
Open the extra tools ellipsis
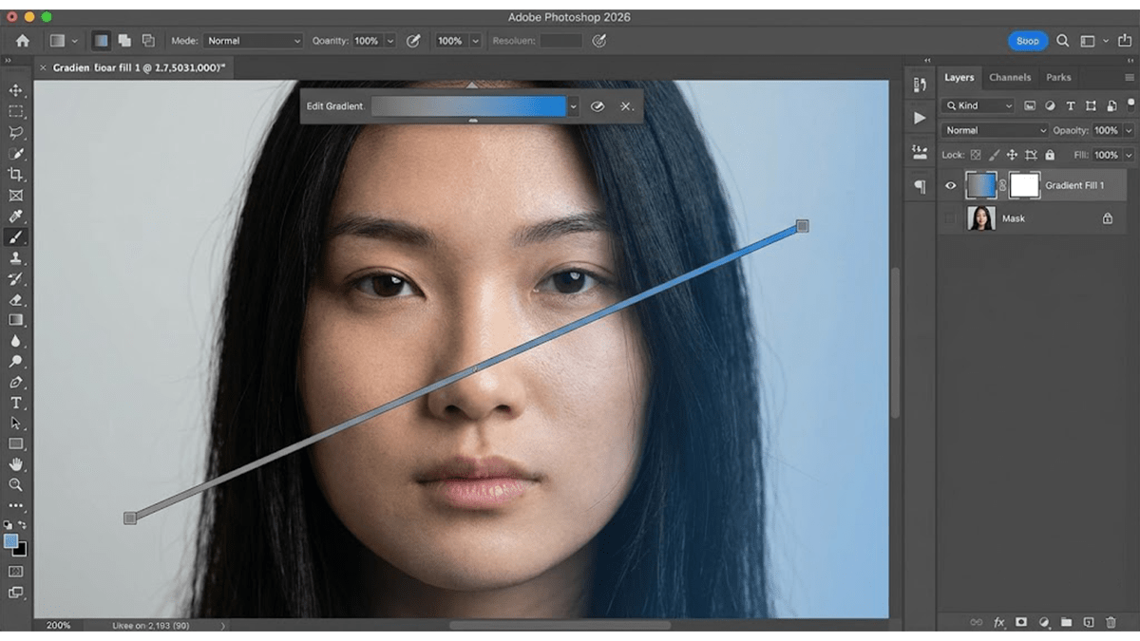(x=15, y=505)
